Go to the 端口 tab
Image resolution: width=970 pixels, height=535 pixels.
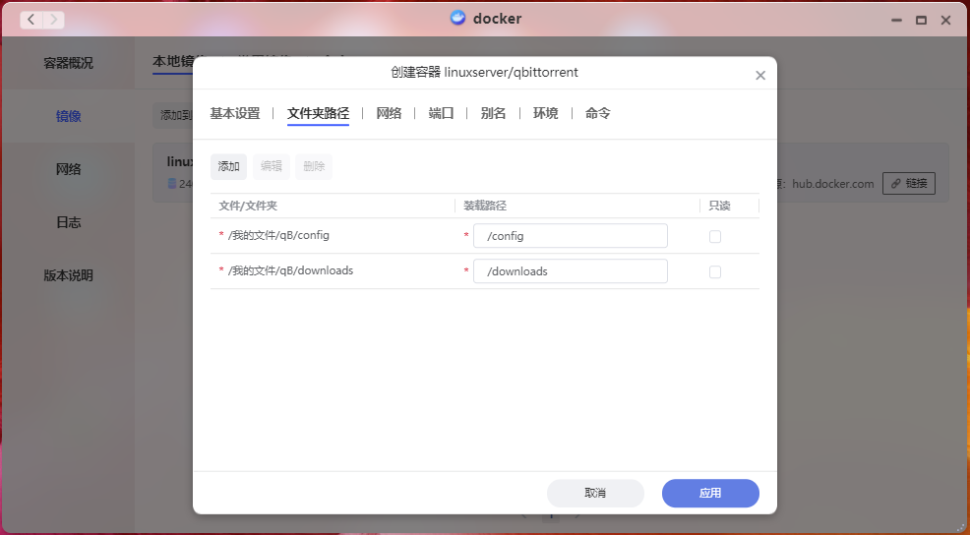(x=441, y=113)
